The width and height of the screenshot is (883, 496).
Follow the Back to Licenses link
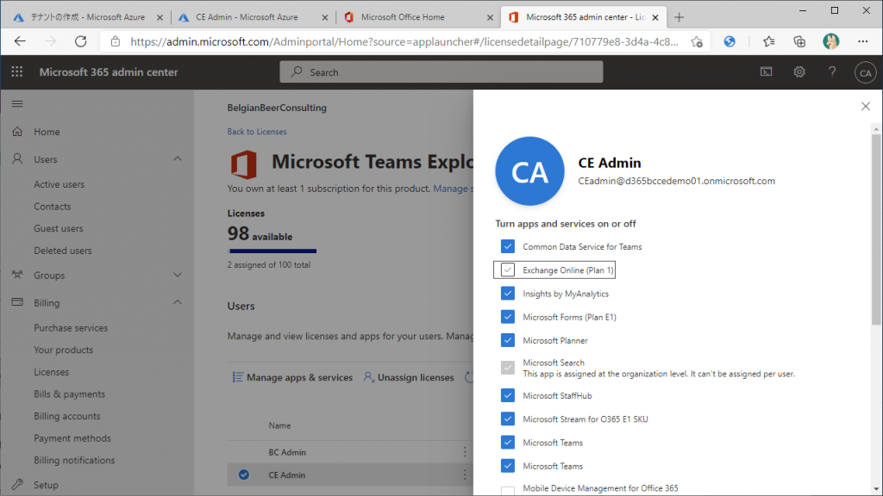pyautogui.click(x=257, y=132)
